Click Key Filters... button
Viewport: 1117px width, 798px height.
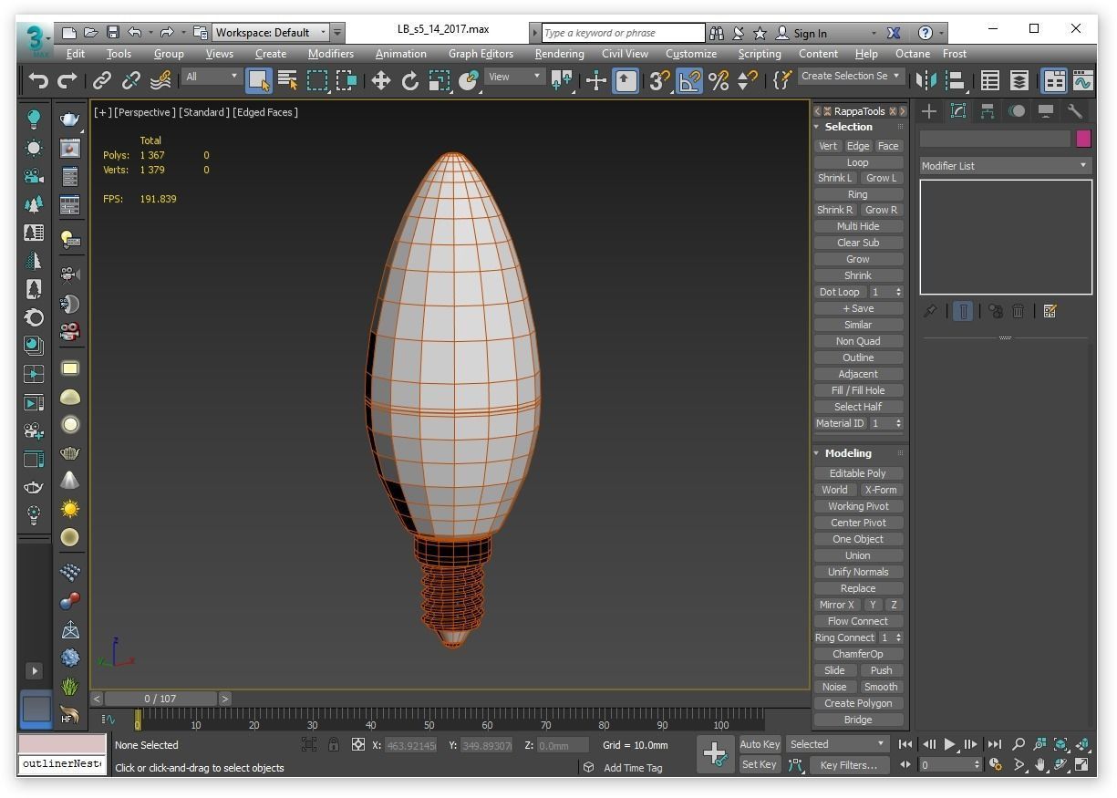[848, 764]
